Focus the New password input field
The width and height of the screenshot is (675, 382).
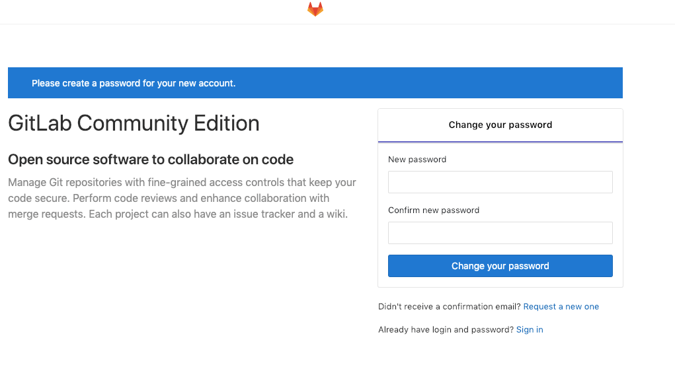tap(500, 182)
